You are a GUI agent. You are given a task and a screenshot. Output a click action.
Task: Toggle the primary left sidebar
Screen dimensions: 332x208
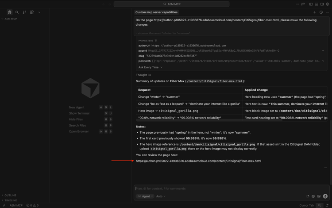tap(311, 4)
